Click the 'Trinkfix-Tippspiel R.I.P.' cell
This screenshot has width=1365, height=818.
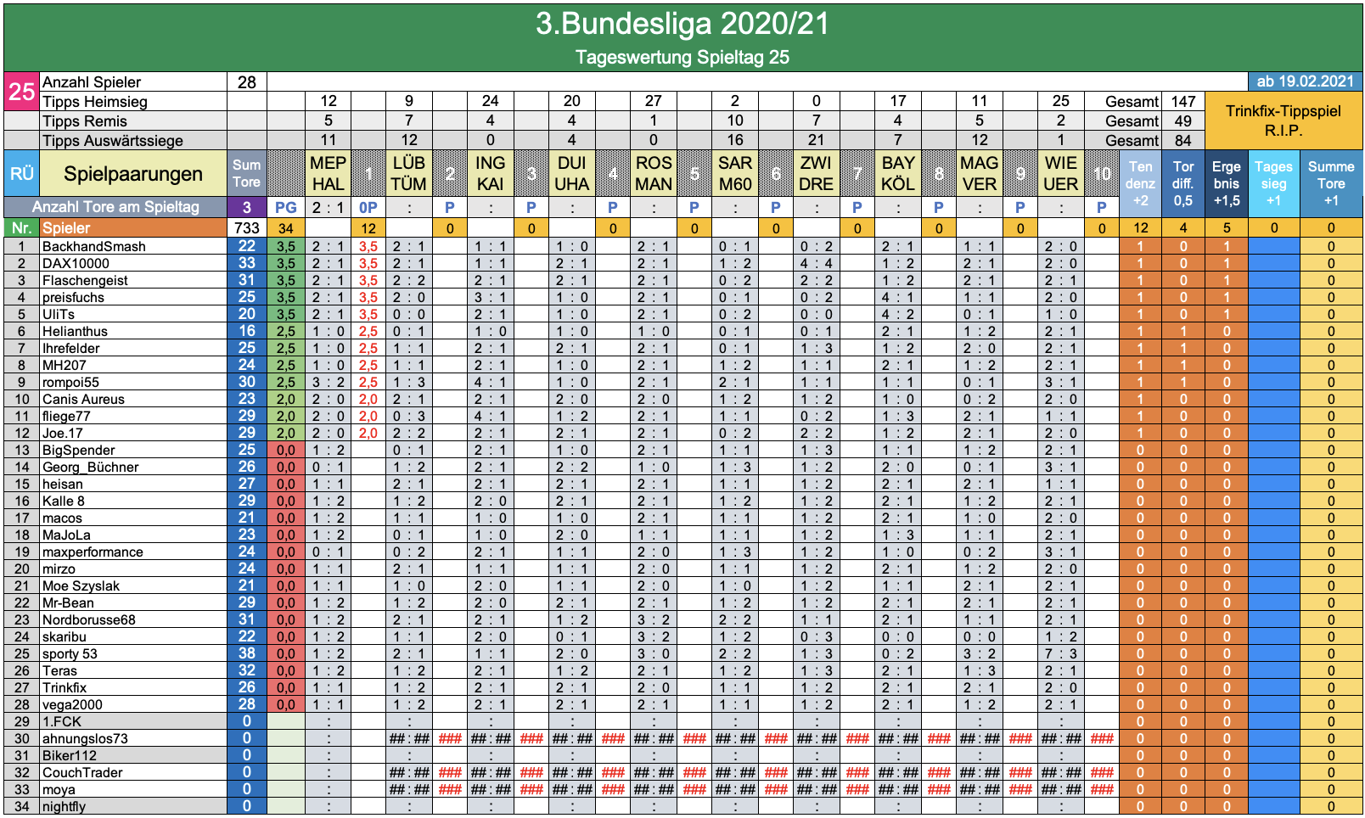click(x=1283, y=120)
